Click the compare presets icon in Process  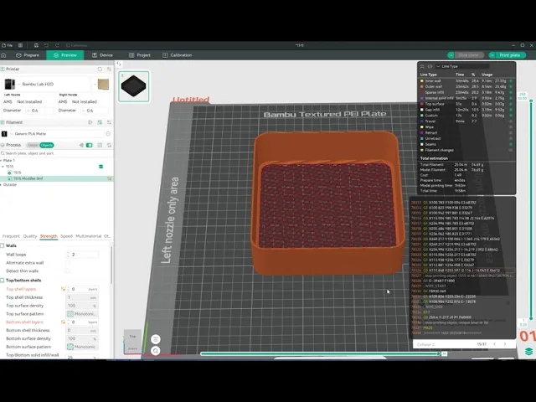100,145
